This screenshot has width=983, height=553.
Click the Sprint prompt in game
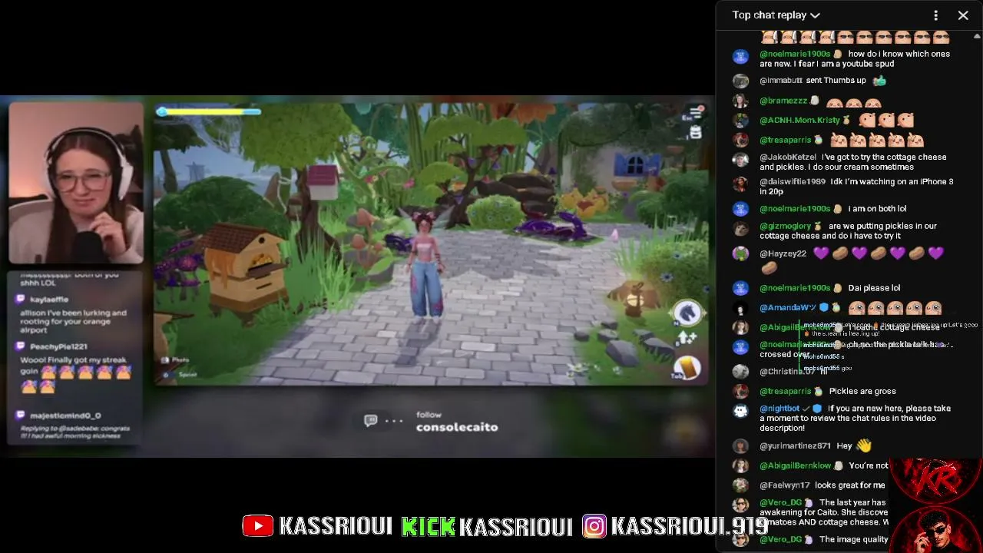(x=181, y=375)
